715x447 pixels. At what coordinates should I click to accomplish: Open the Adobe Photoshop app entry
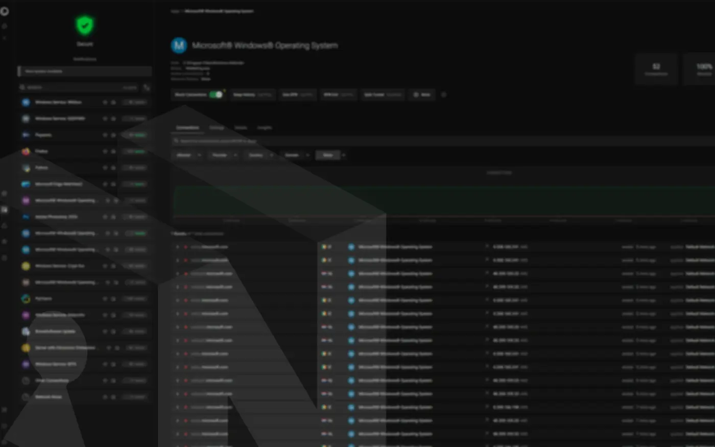tap(85, 217)
